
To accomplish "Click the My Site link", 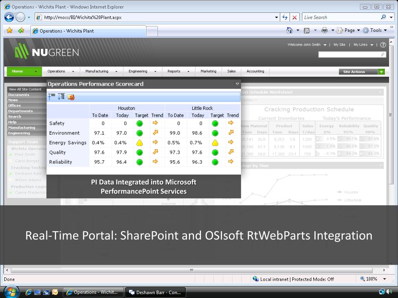I will pyautogui.click(x=339, y=45).
